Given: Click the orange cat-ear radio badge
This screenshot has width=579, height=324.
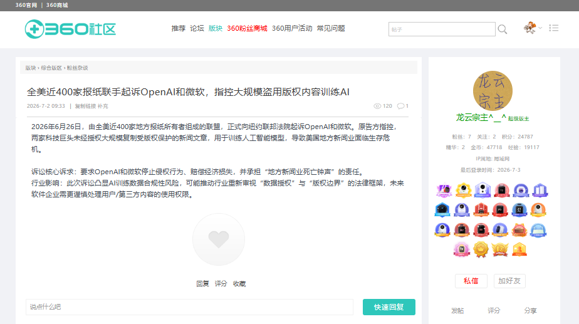Looking at the screenshot, I should pos(519,230).
